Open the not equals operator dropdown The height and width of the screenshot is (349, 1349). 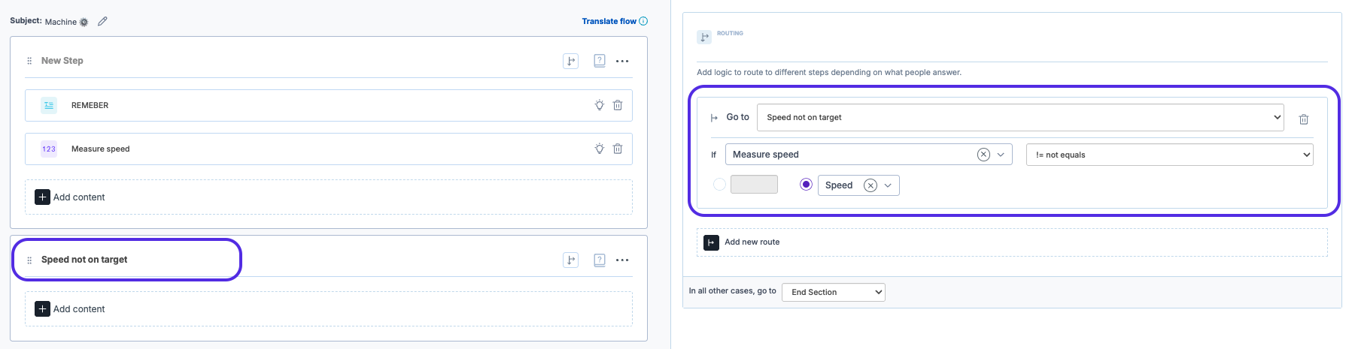(1170, 155)
